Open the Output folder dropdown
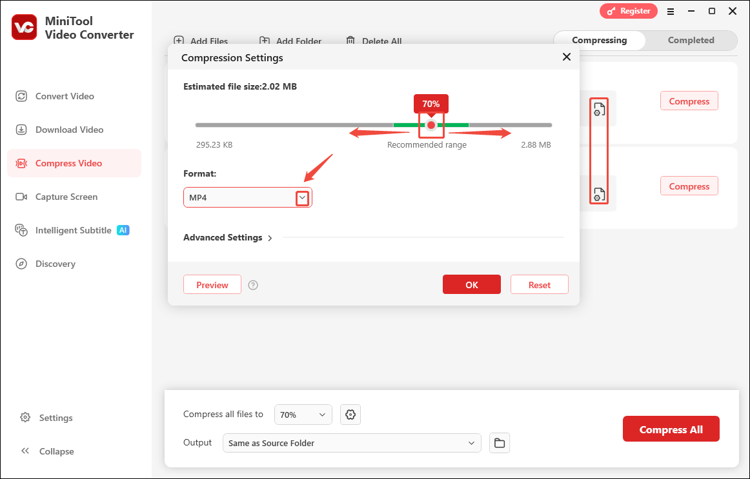750x479 pixels. coord(352,443)
